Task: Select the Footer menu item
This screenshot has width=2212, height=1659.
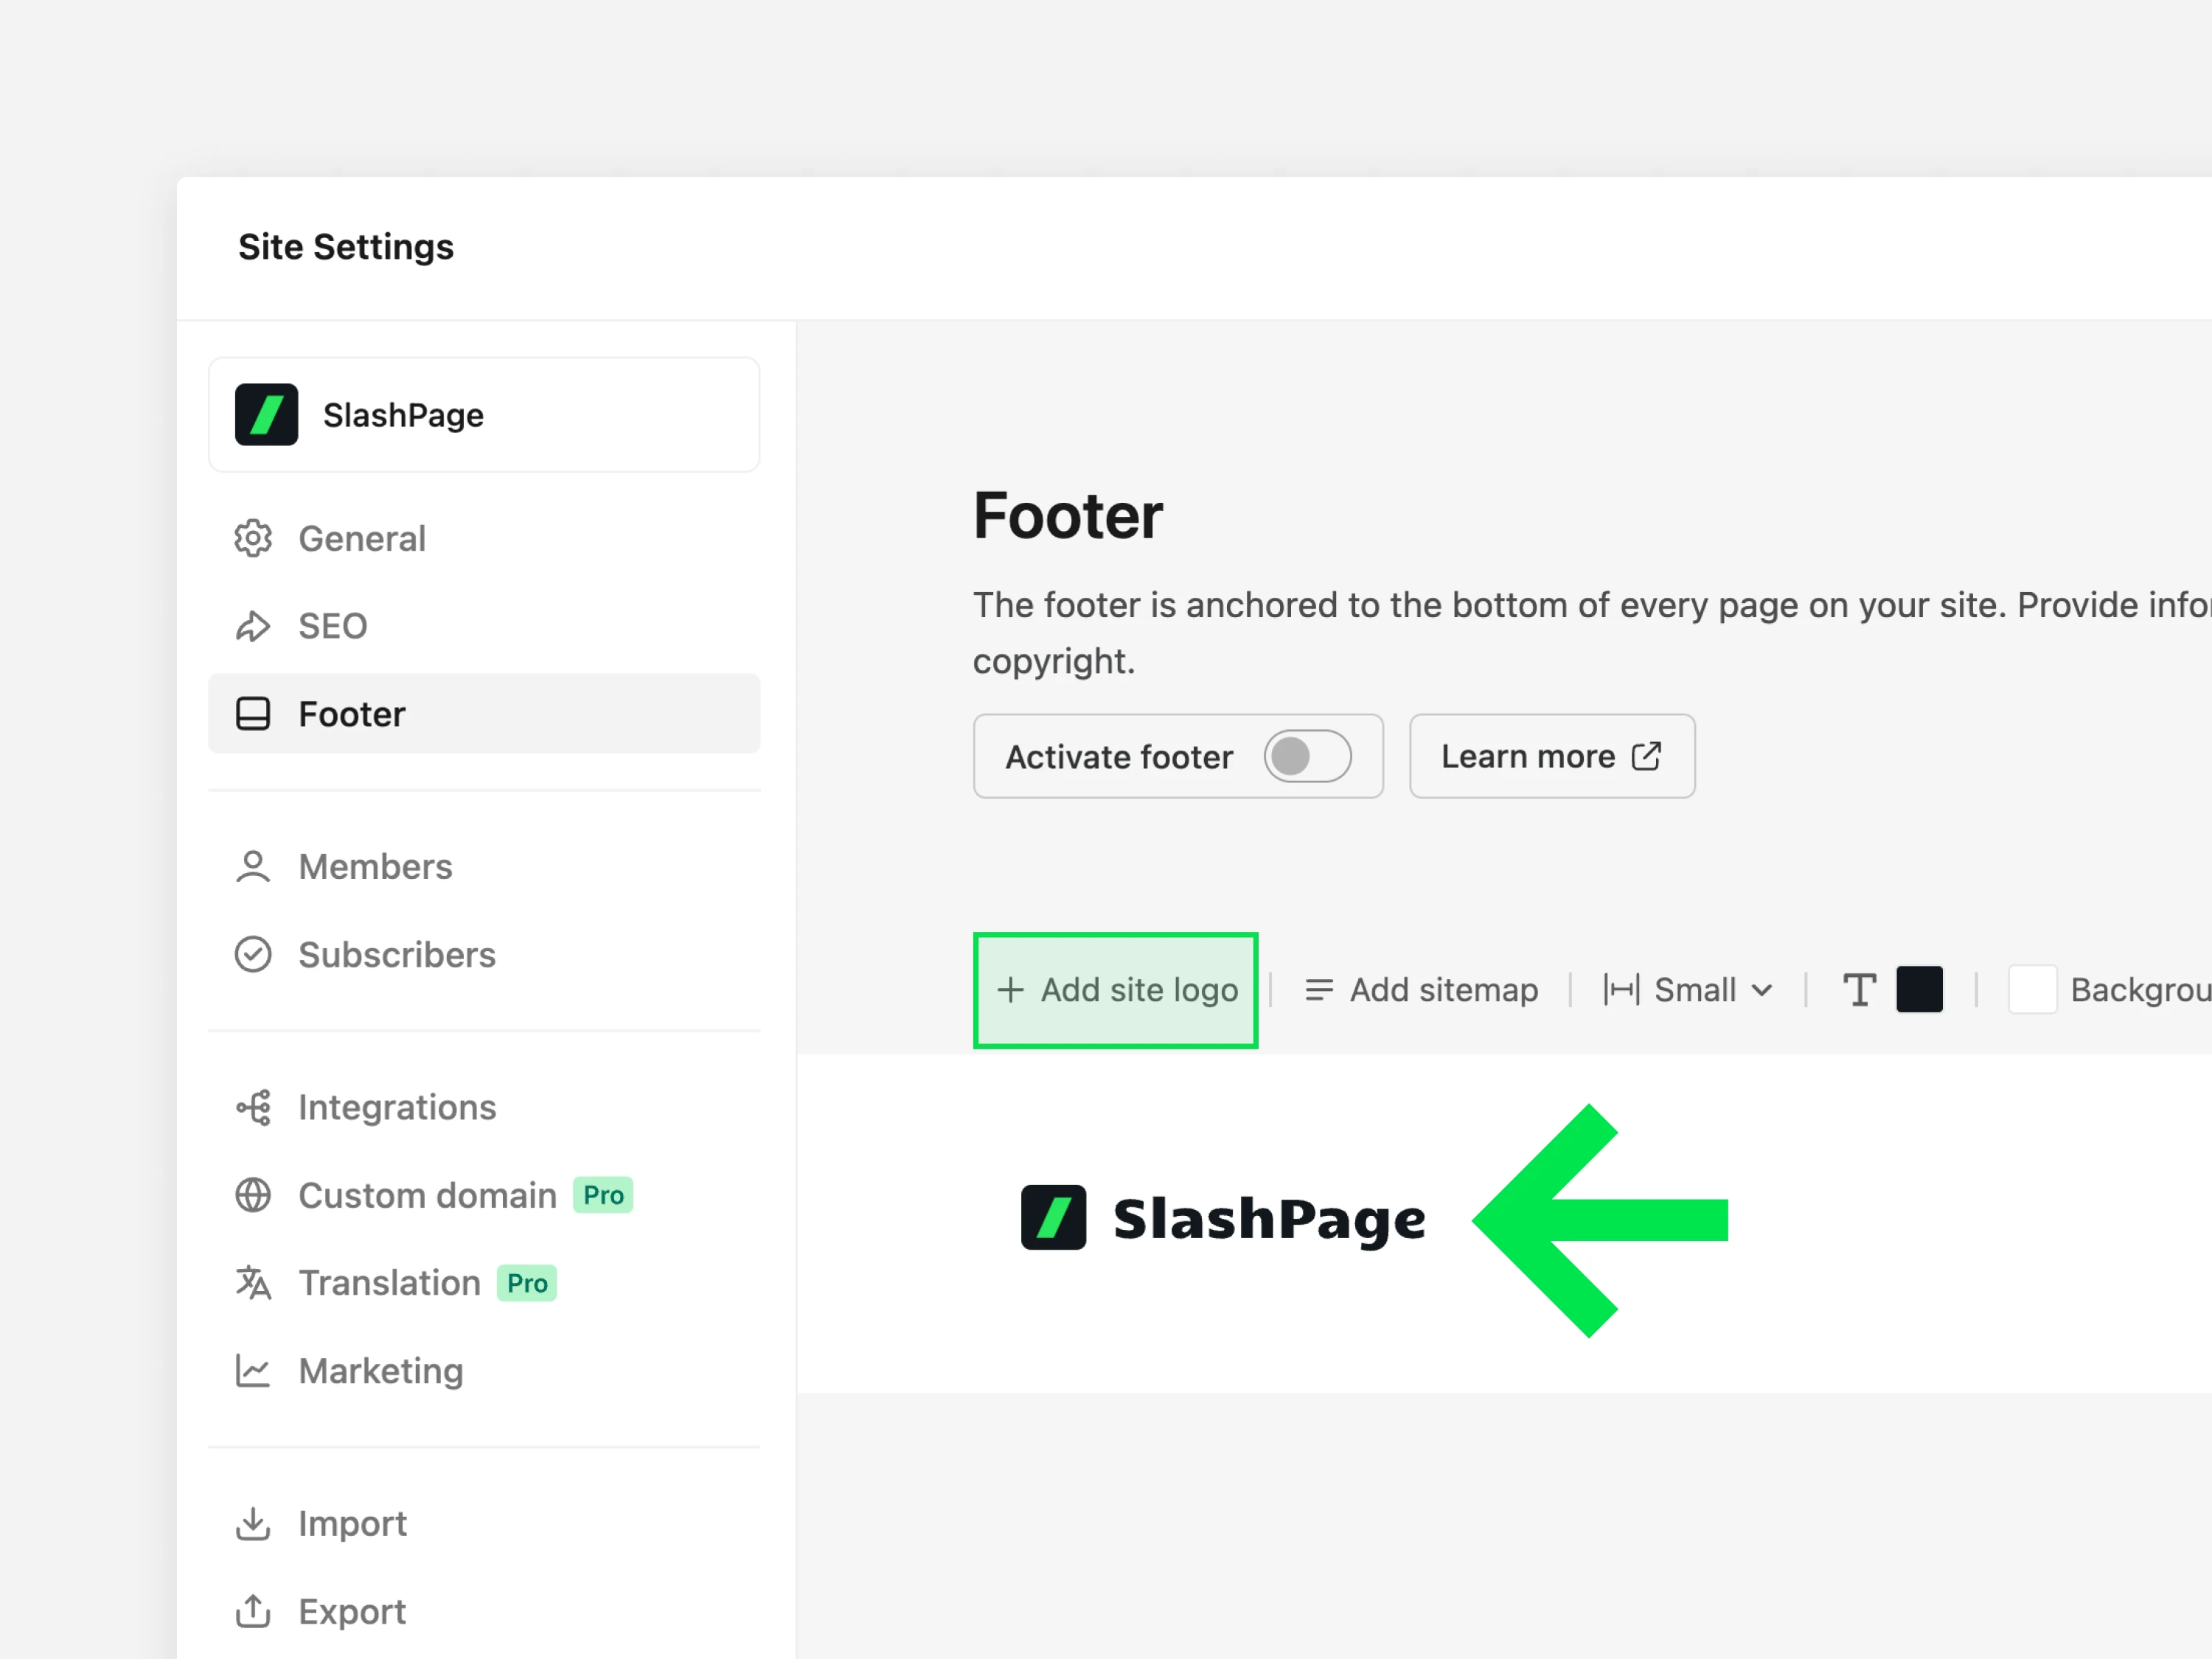Action: pos(484,714)
